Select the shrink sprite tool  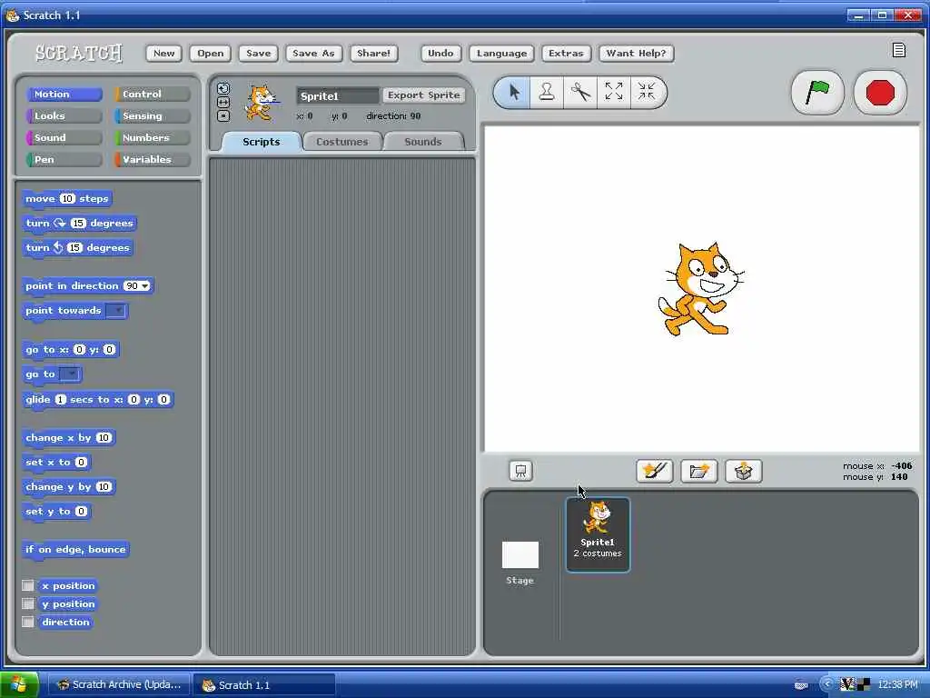coord(647,92)
